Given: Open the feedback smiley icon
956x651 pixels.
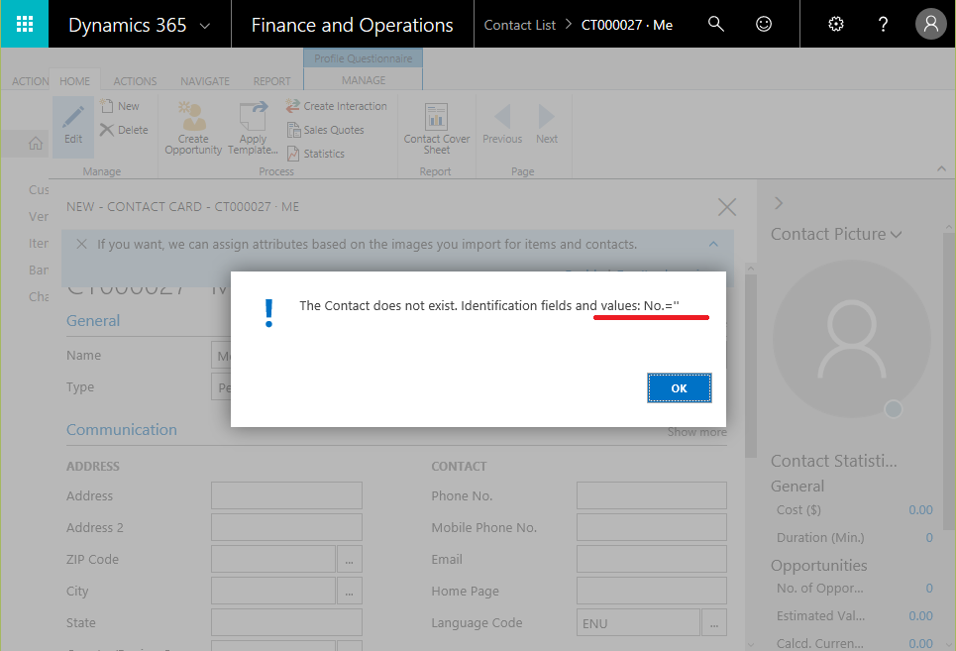Looking at the screenshot, I should [x=764, y=25].
